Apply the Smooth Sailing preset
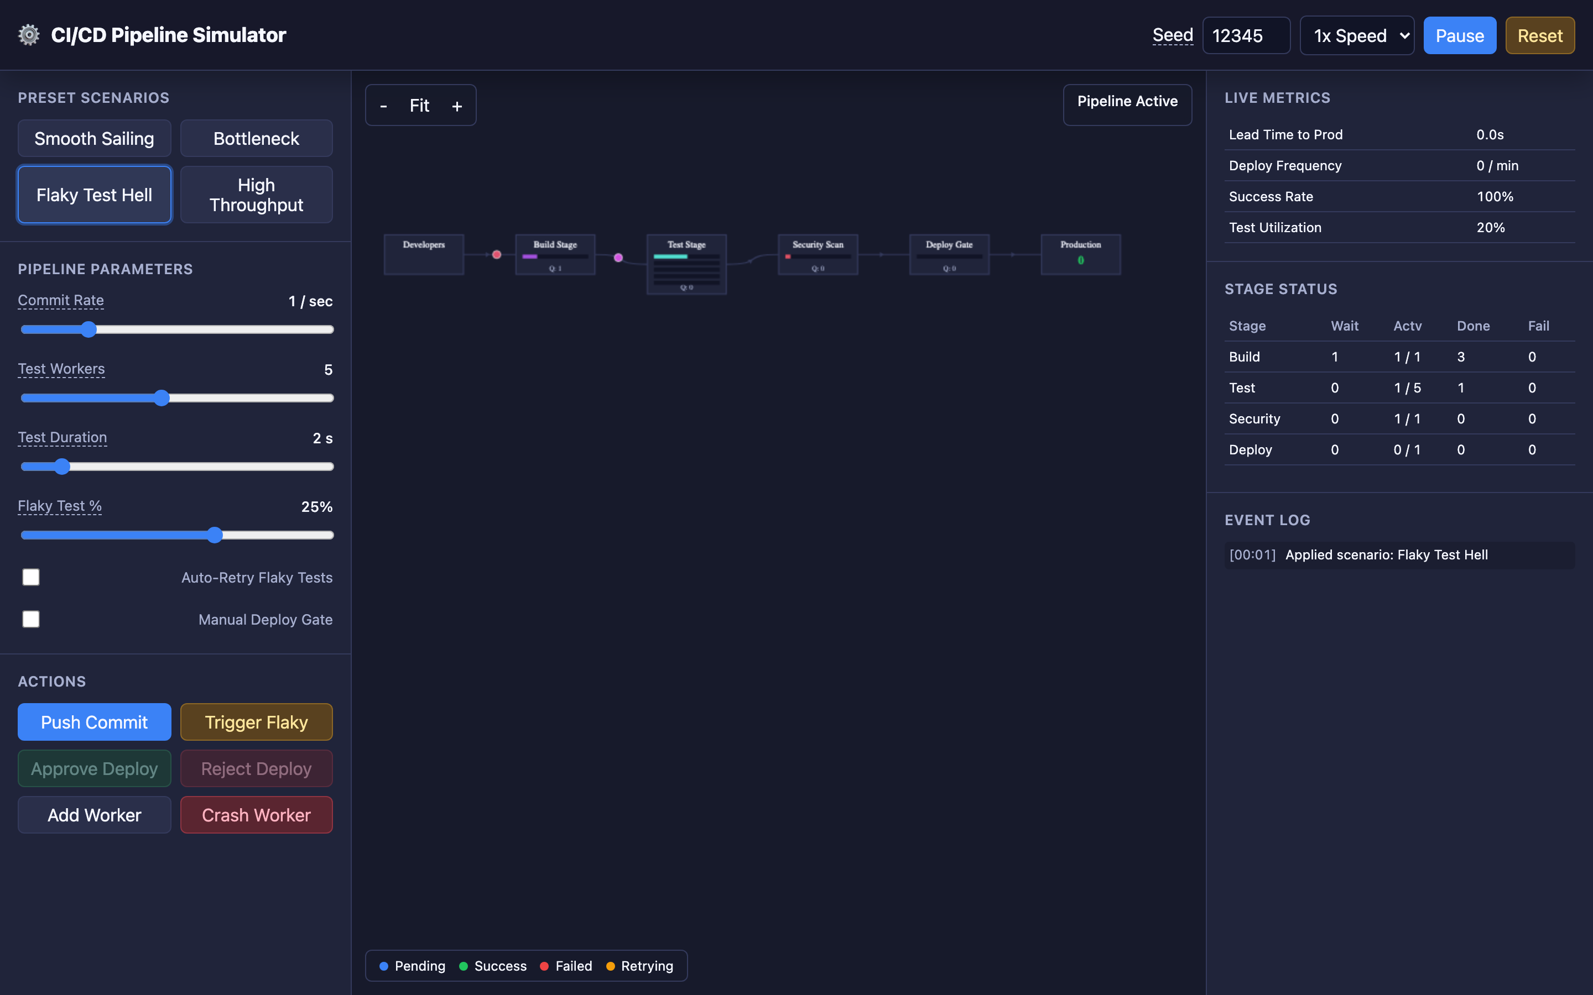This screenshot has height=995, width=1593. click(x=94, y=138)
